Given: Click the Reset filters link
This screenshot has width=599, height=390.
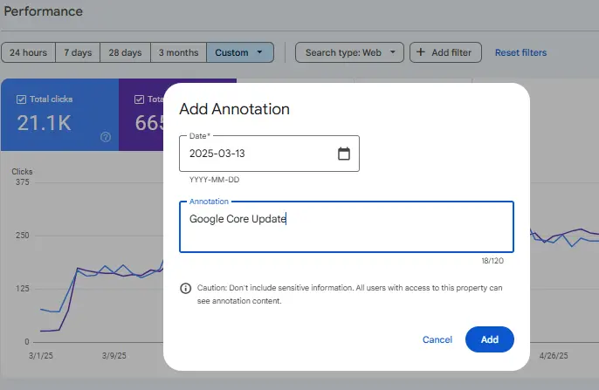Looking at the screenshot, I should click(520, 52).
